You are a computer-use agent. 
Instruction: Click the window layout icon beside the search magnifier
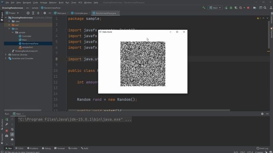click(x=261, y=8)
